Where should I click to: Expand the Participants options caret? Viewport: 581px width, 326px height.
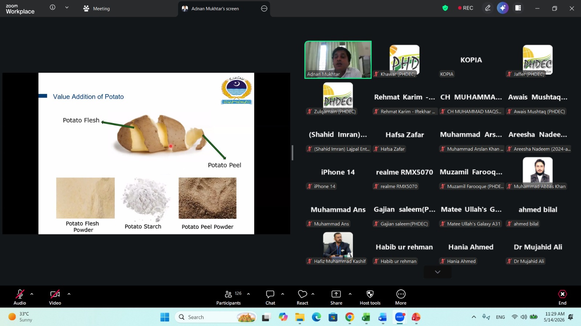pos(248,294)
